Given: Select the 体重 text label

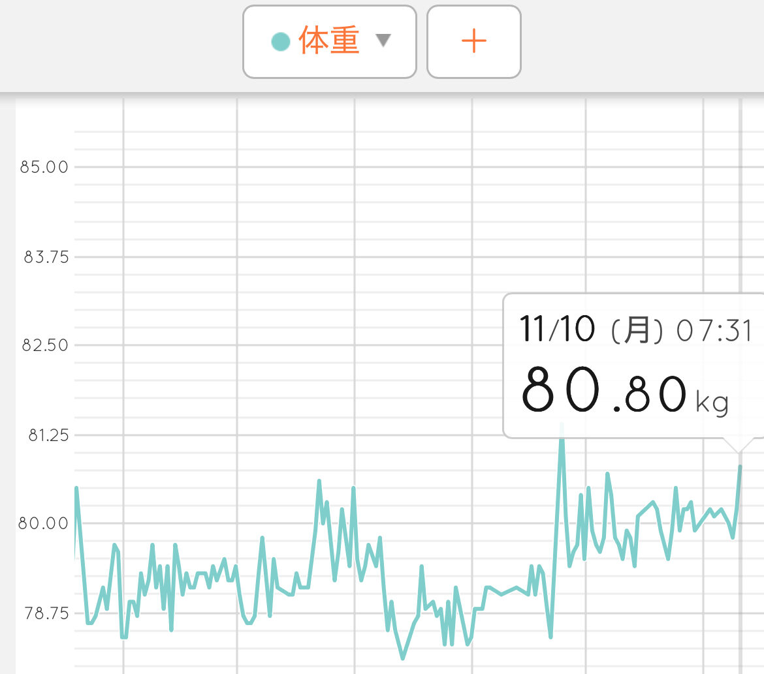Looking at the screenshot, I should [329, 41].
